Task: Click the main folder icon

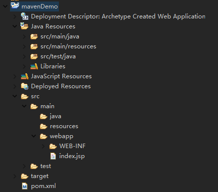Action: point(34,106)
